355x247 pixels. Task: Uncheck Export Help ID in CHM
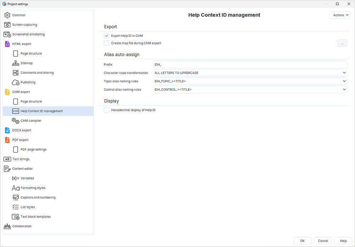pos(106,36)
